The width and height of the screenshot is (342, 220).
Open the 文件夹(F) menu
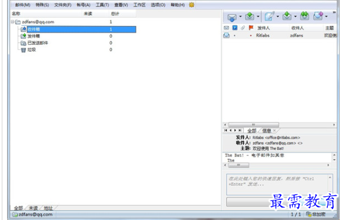click(63, 5)
